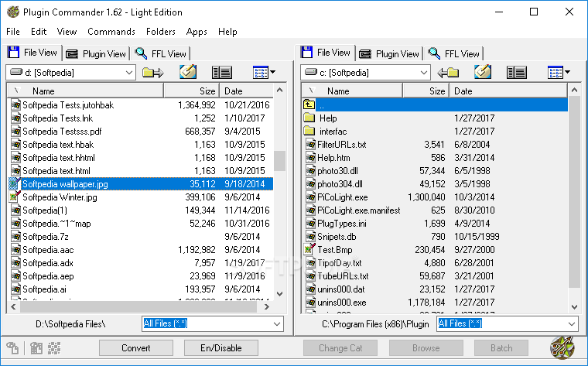The width and height of the screenshot is (588, 366).
Task: Sort right pane by Date column header
Action: [x=508, y=91]
